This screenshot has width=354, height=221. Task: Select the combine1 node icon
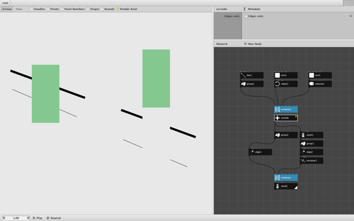click(x=277, y=178)
